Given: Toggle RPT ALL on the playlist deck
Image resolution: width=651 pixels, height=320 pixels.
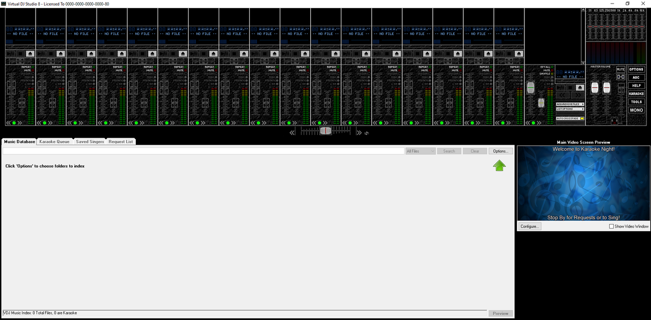Looking at the screenshot, I should coord(547,67).
